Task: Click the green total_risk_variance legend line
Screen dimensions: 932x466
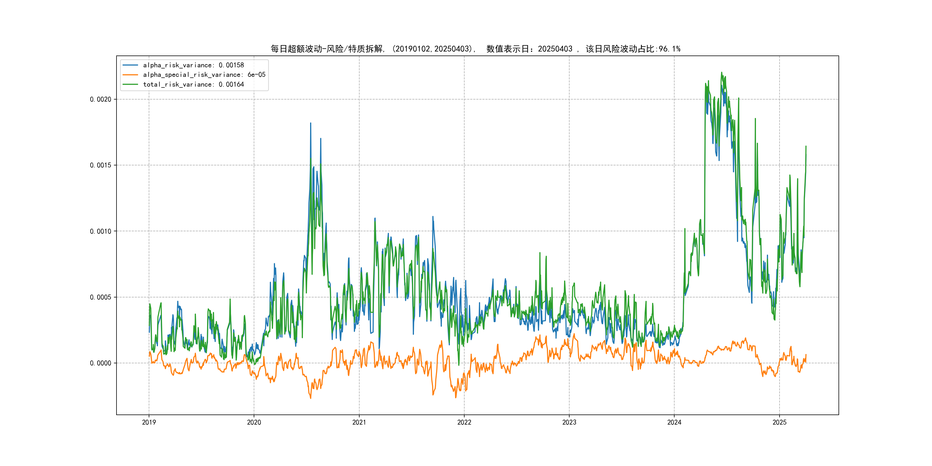Action: point(130,84)
